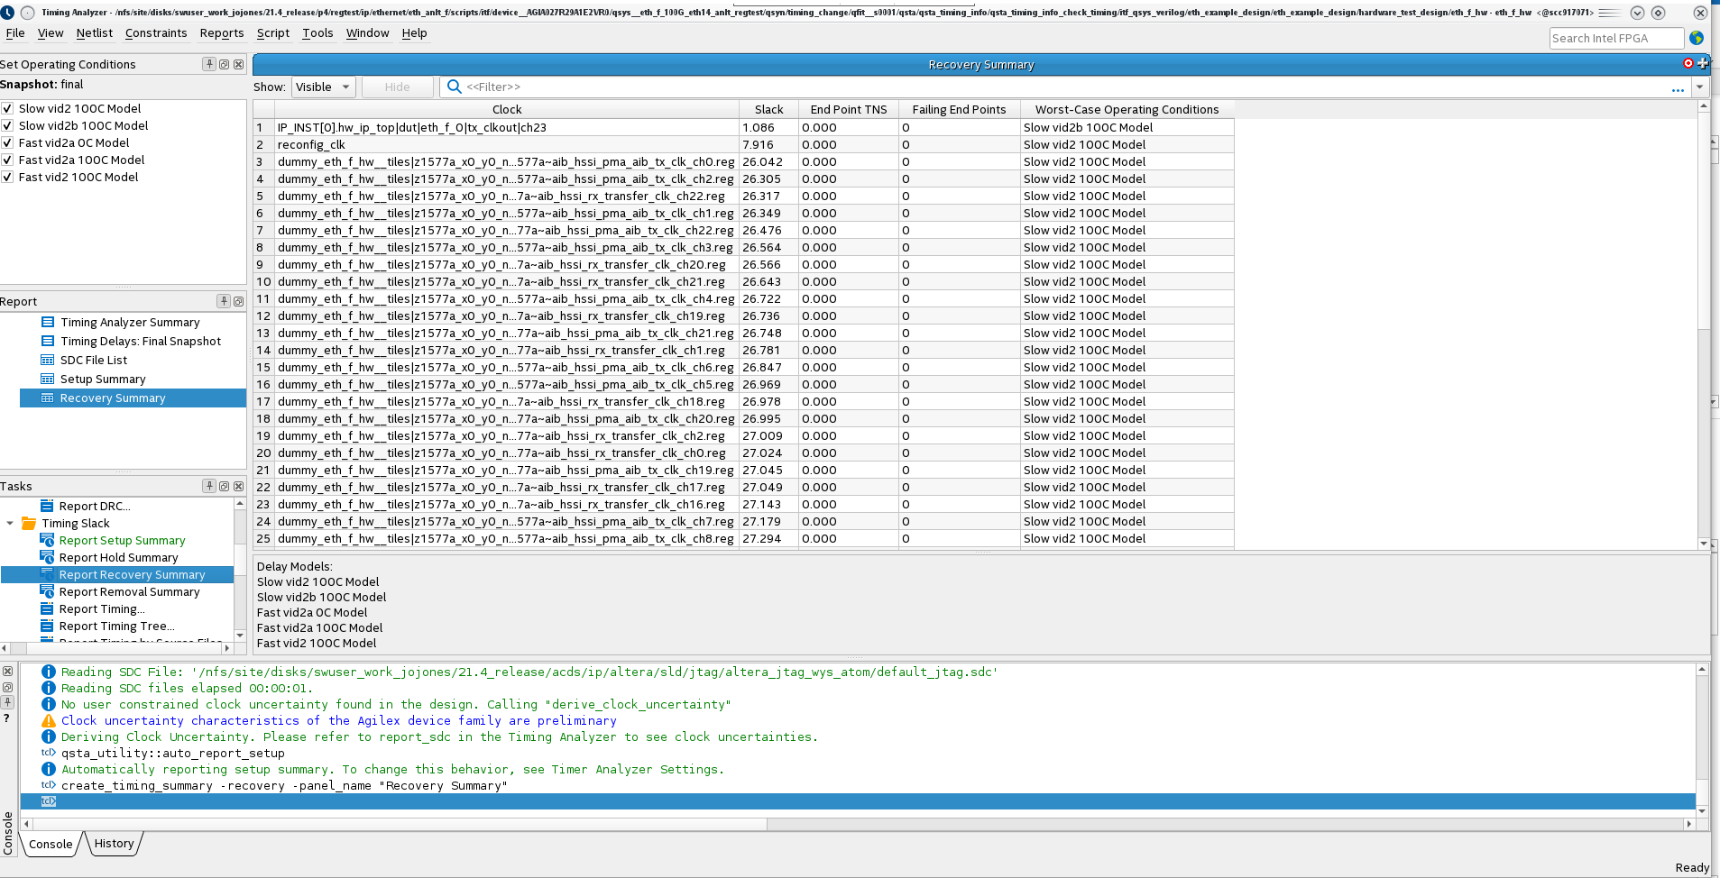Screen dimensions: 1720x878
Task: Open the filter history dropdown arrow
Action: pyautogui.click(x=1699, y=87)
